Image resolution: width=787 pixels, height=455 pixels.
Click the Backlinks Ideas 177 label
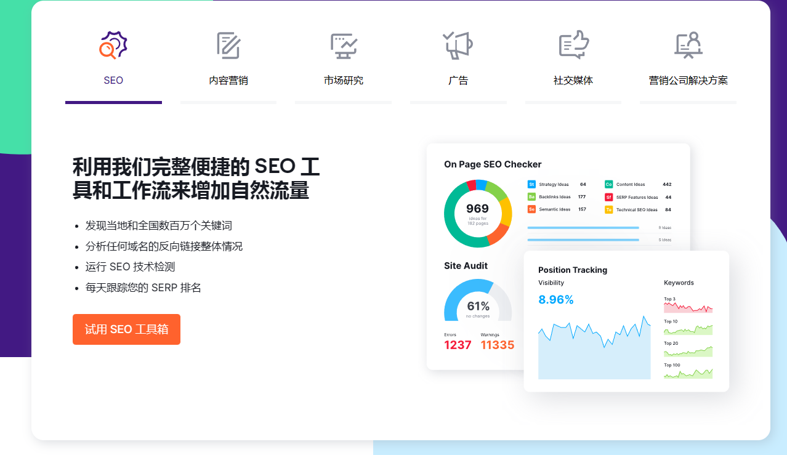[562, 197]
